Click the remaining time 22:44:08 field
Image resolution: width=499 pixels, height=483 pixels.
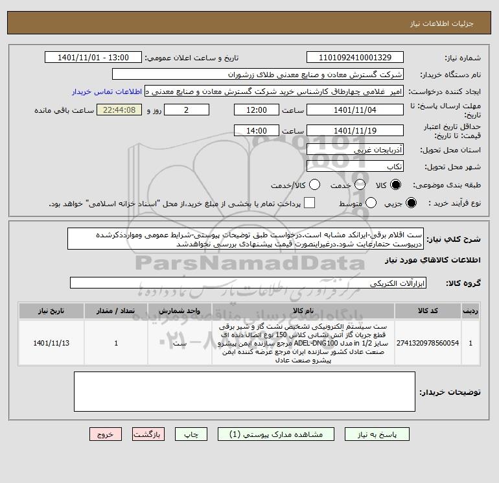[119, 110]
